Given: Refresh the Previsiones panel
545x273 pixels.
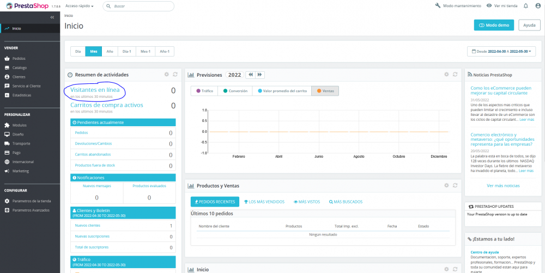Looking at the screenshot, I should tap(455, 75).
